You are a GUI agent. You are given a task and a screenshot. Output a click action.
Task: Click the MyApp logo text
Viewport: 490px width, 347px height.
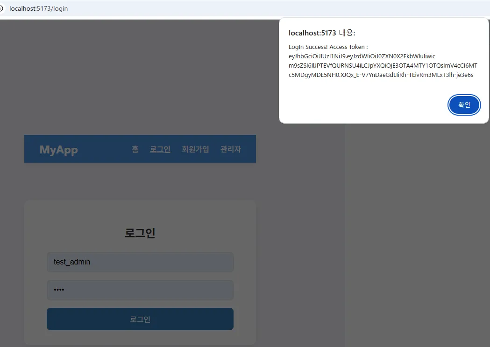[59, 150]
